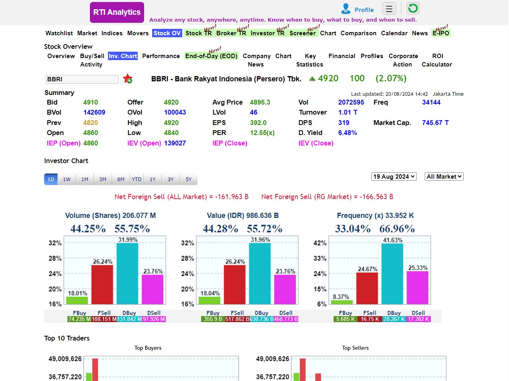Open the Screener menu
This screenshot has height=381, width=509.
[x=303, y=33]
